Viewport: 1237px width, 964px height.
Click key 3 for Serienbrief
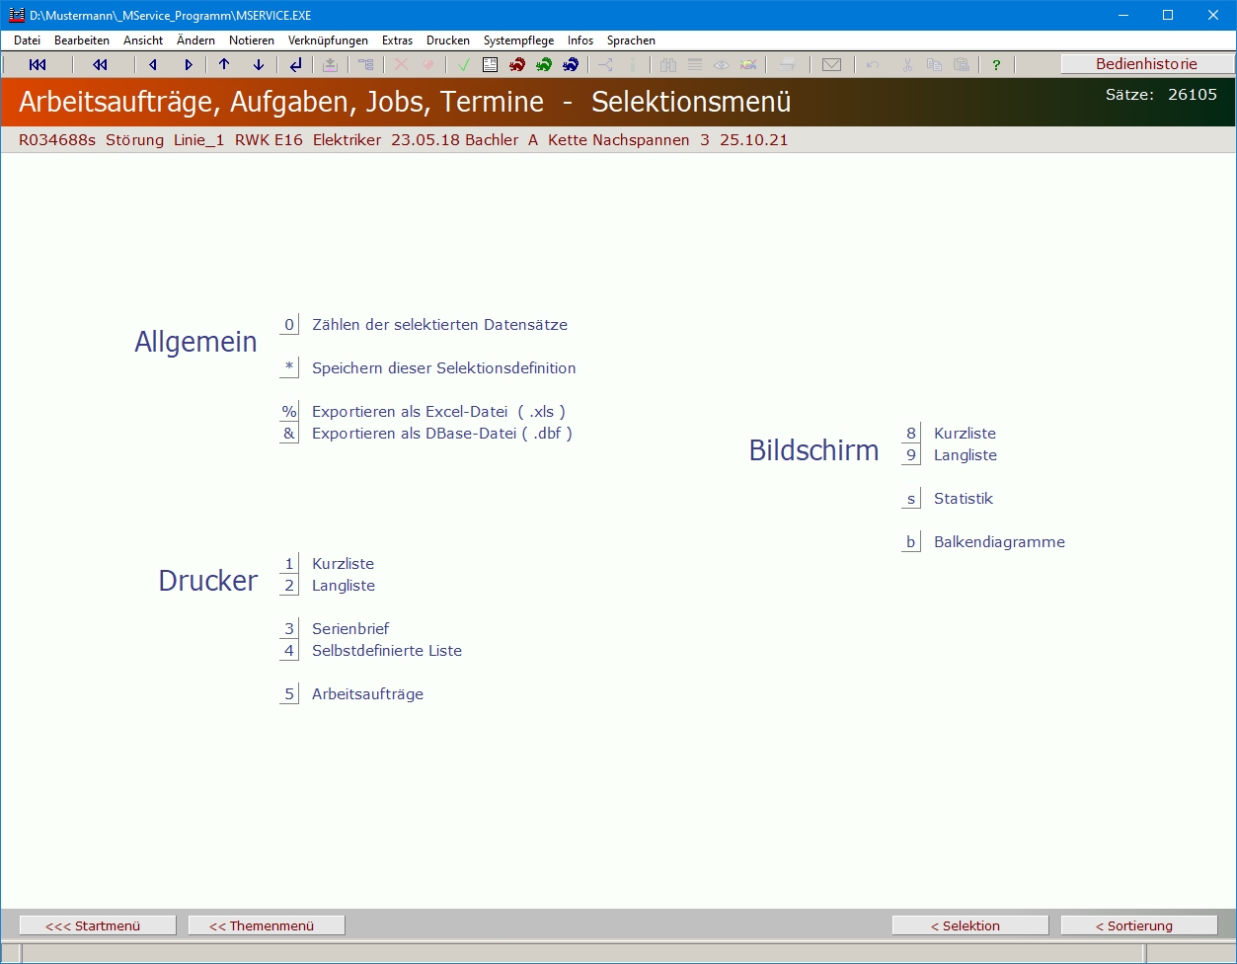pyautogui.click(x=289, y=629)
